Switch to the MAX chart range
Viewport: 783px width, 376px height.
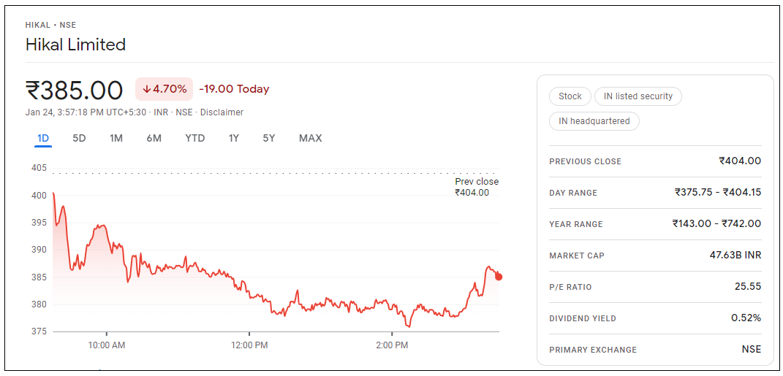[x=310, y=138]
